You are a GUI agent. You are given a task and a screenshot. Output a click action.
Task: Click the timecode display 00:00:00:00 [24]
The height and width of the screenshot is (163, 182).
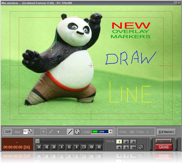17,147
